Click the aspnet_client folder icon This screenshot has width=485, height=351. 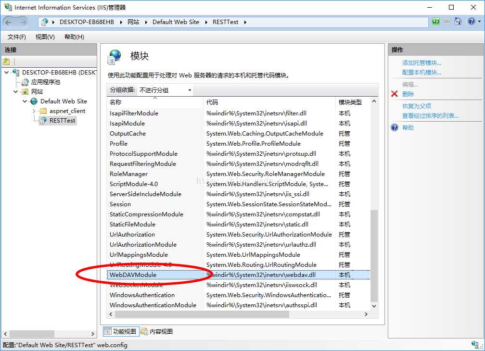tap(43, 111)
